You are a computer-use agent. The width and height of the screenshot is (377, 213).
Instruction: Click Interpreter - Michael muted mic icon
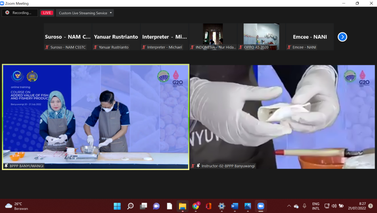click(144, 47)
